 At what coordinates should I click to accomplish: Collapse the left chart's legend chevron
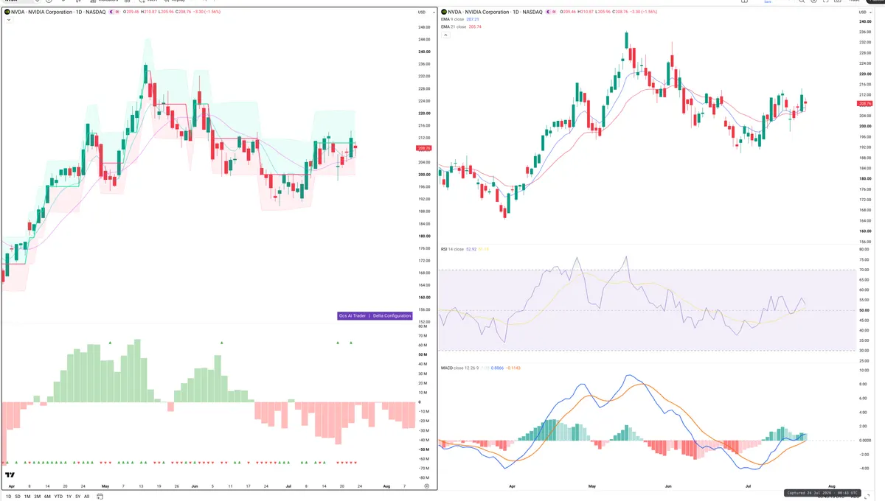point(8,20)
